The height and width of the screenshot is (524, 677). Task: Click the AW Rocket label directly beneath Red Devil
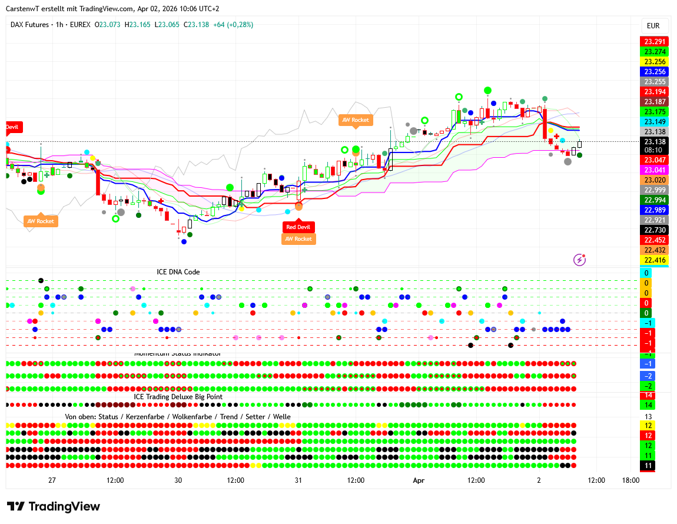click(298, 239)
